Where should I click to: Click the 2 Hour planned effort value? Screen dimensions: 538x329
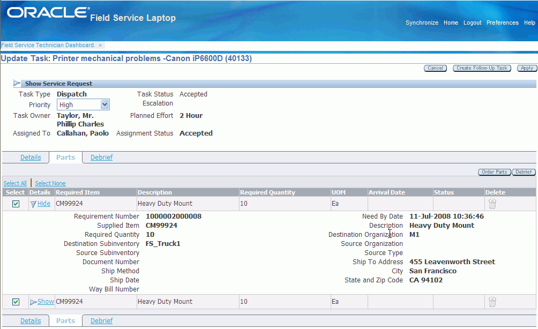point(191,116)
